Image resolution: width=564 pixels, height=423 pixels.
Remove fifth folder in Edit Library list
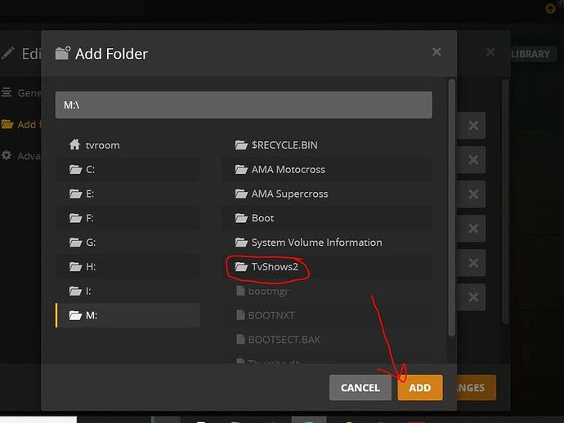point(473,263)
